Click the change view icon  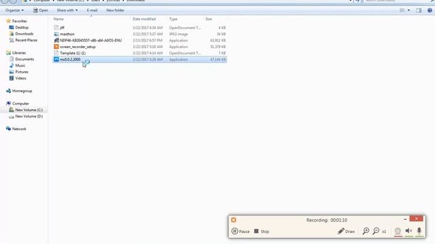coord(402,10)
